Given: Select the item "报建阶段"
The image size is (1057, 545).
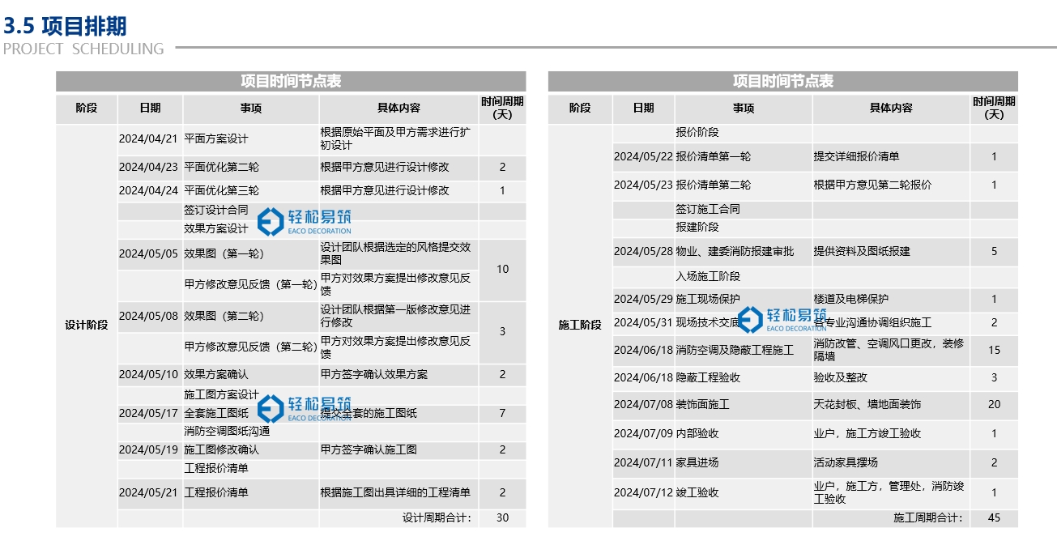Looking at the screenshot, I should click(x=697, y=228).
